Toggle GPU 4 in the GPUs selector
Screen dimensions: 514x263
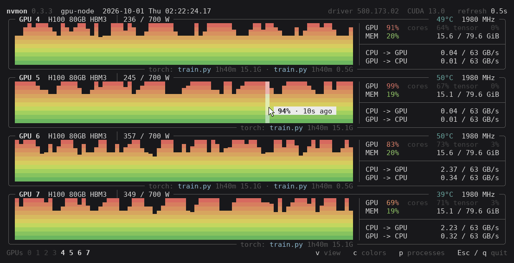click(x=63, y=252)
